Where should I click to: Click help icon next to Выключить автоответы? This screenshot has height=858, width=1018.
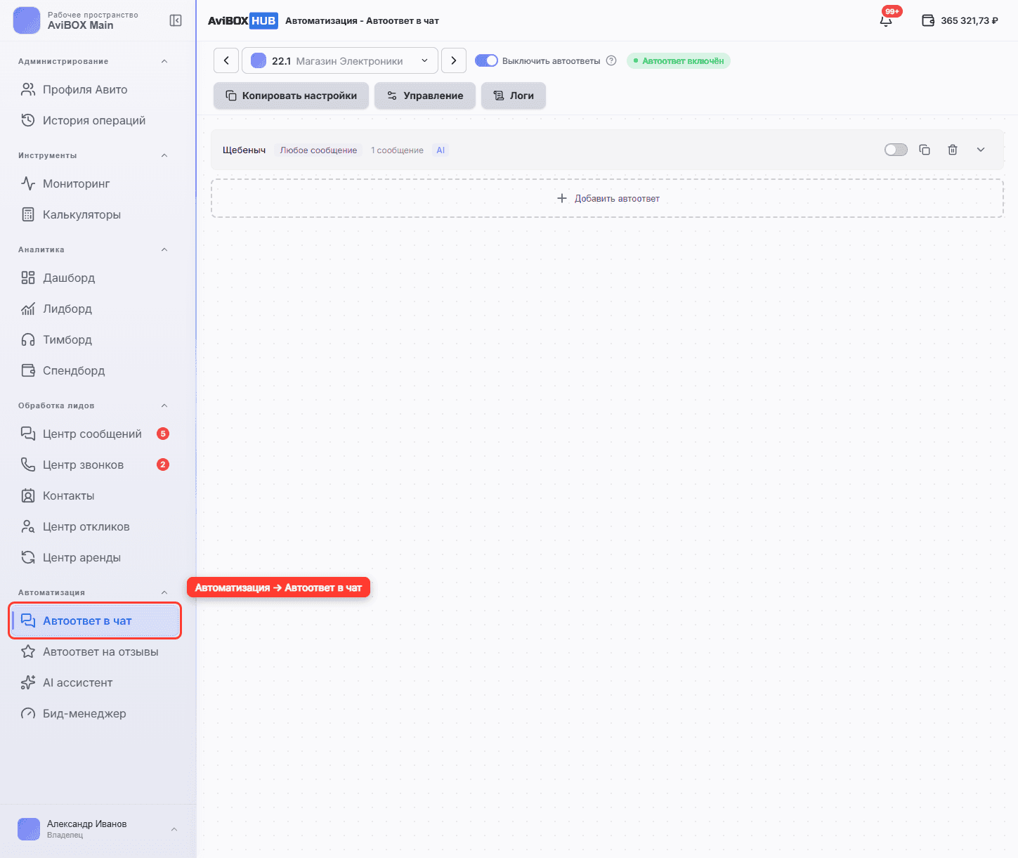(x=611, y=60)
